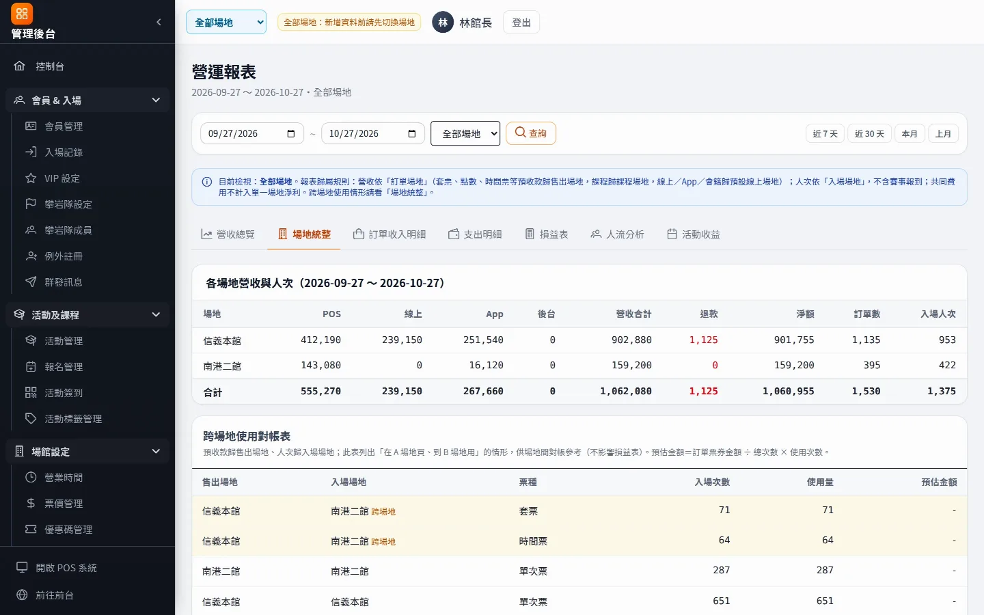The width and height of the screenshot is (984, 615).
Task: Open 會員管理 from the sidebar
Action: (x=92, y=126)
